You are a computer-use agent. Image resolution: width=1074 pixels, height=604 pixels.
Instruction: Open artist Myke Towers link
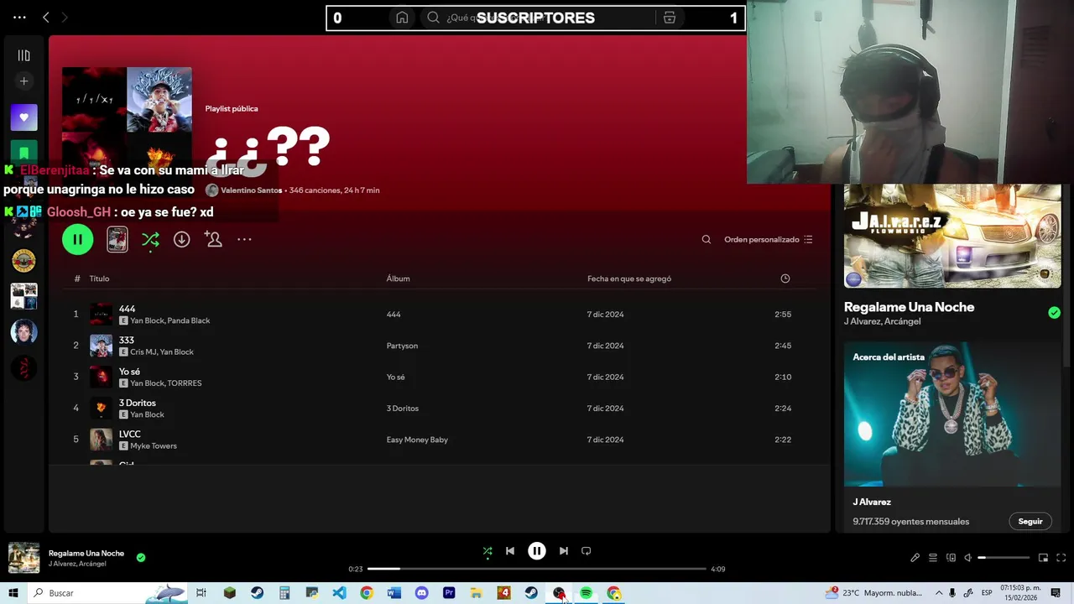[154, 446]
